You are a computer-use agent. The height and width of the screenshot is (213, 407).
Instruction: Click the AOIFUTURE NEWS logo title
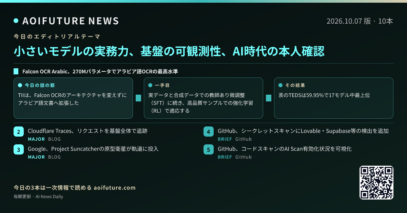[x=71, y=21]
